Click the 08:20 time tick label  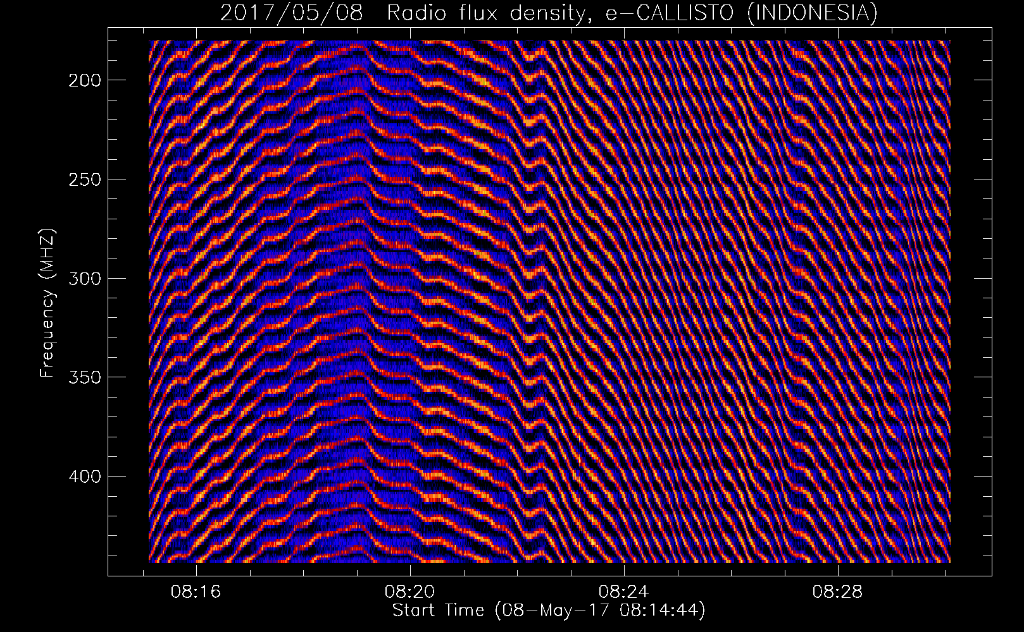[410, 592]
